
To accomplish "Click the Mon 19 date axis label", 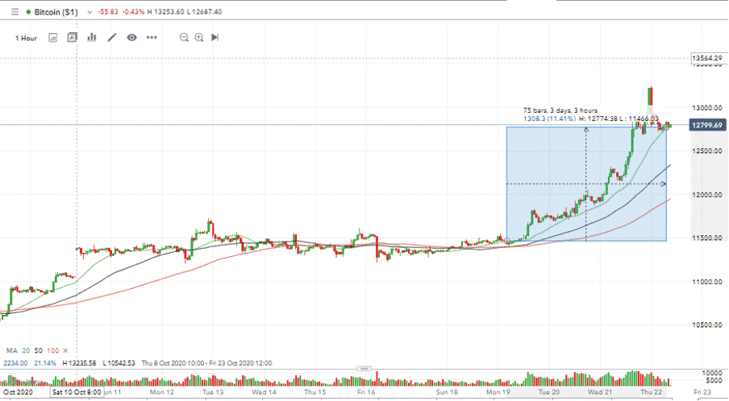I will pos(498,392).
